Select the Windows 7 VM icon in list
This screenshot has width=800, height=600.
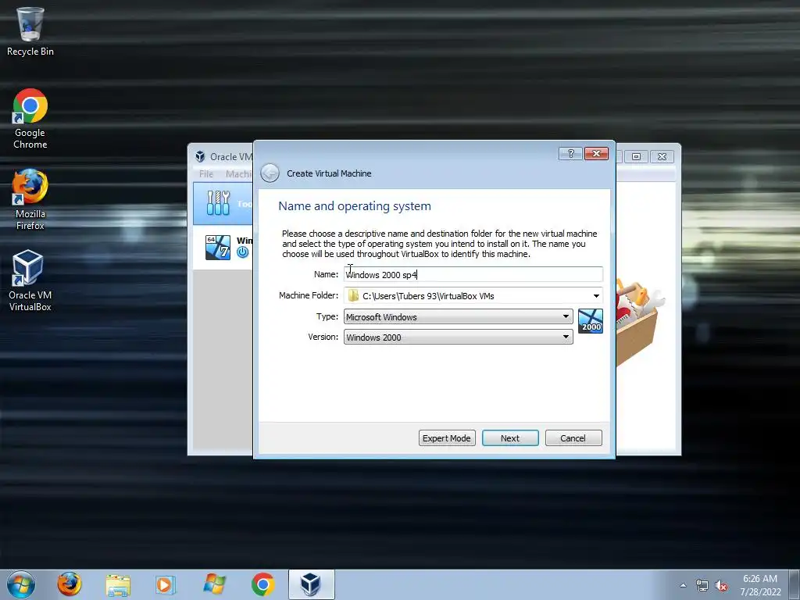(x=217, y=248)
